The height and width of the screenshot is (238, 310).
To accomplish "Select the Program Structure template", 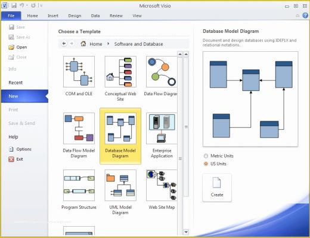I will 79,190.
